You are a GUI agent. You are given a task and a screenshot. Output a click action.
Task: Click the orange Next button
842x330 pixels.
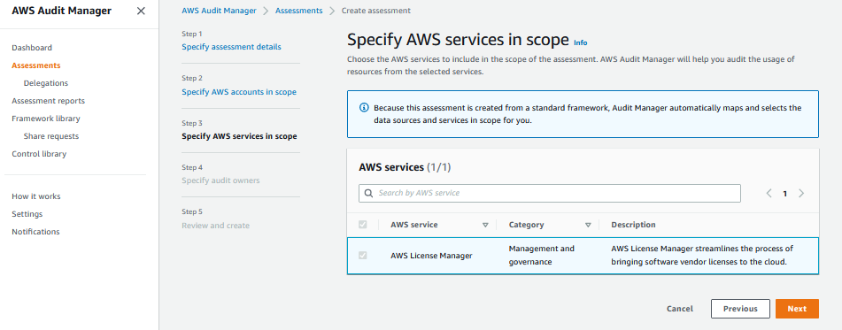click(797, 309)
